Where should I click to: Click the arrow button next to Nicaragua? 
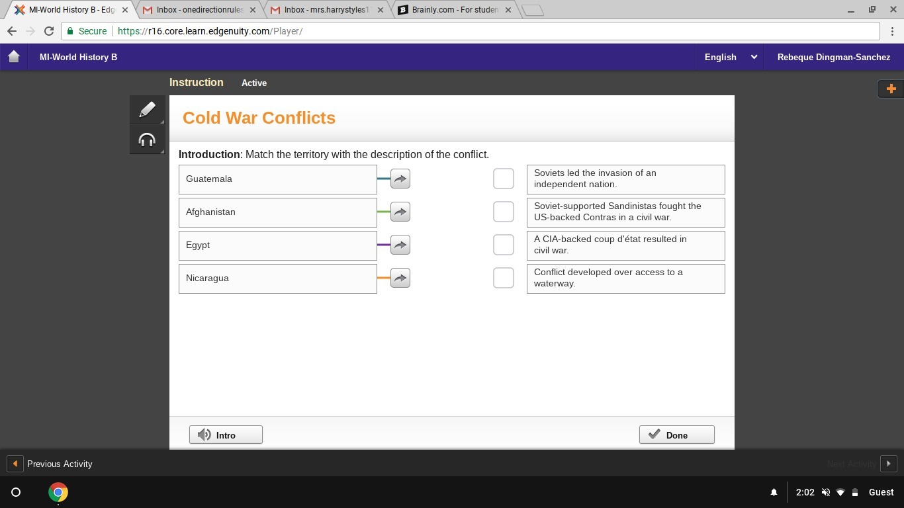400,278
